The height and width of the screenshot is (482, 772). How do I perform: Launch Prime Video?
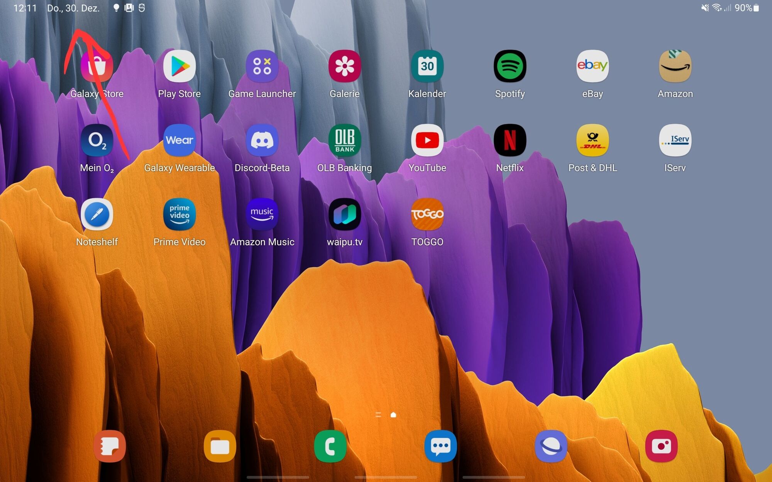[179, 214]
